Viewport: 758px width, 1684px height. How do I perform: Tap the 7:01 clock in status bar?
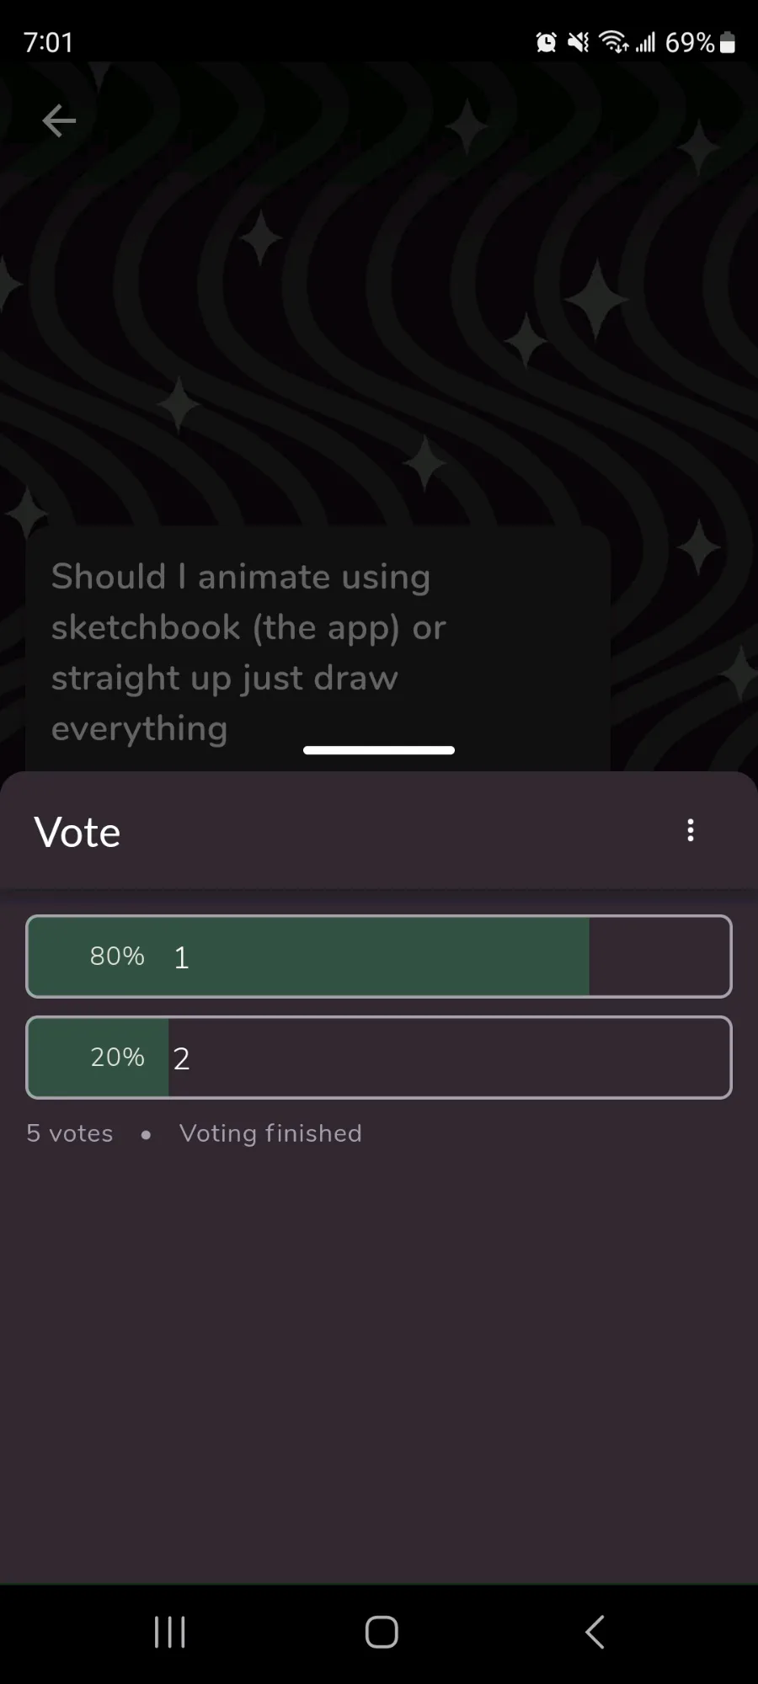point(49,42)
